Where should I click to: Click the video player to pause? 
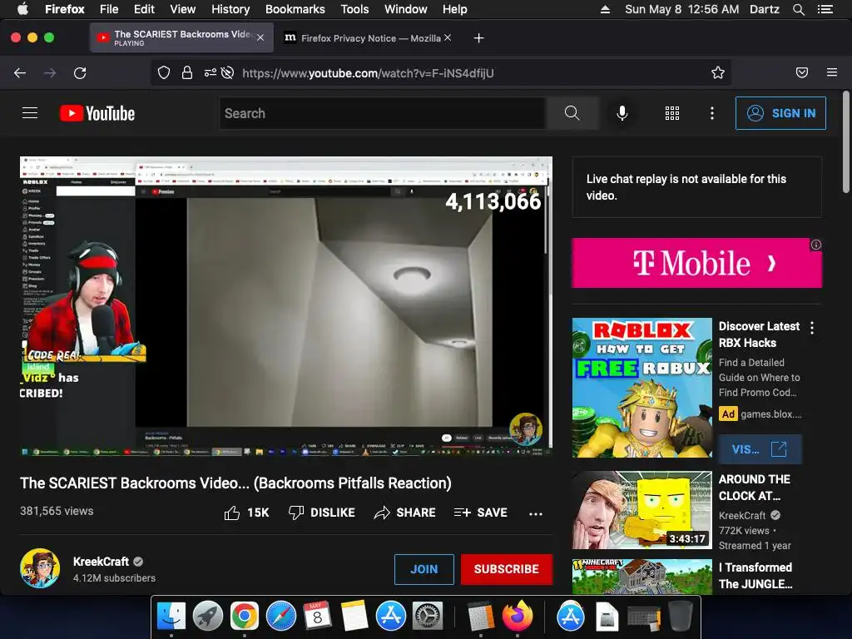(x=286, y=306)
